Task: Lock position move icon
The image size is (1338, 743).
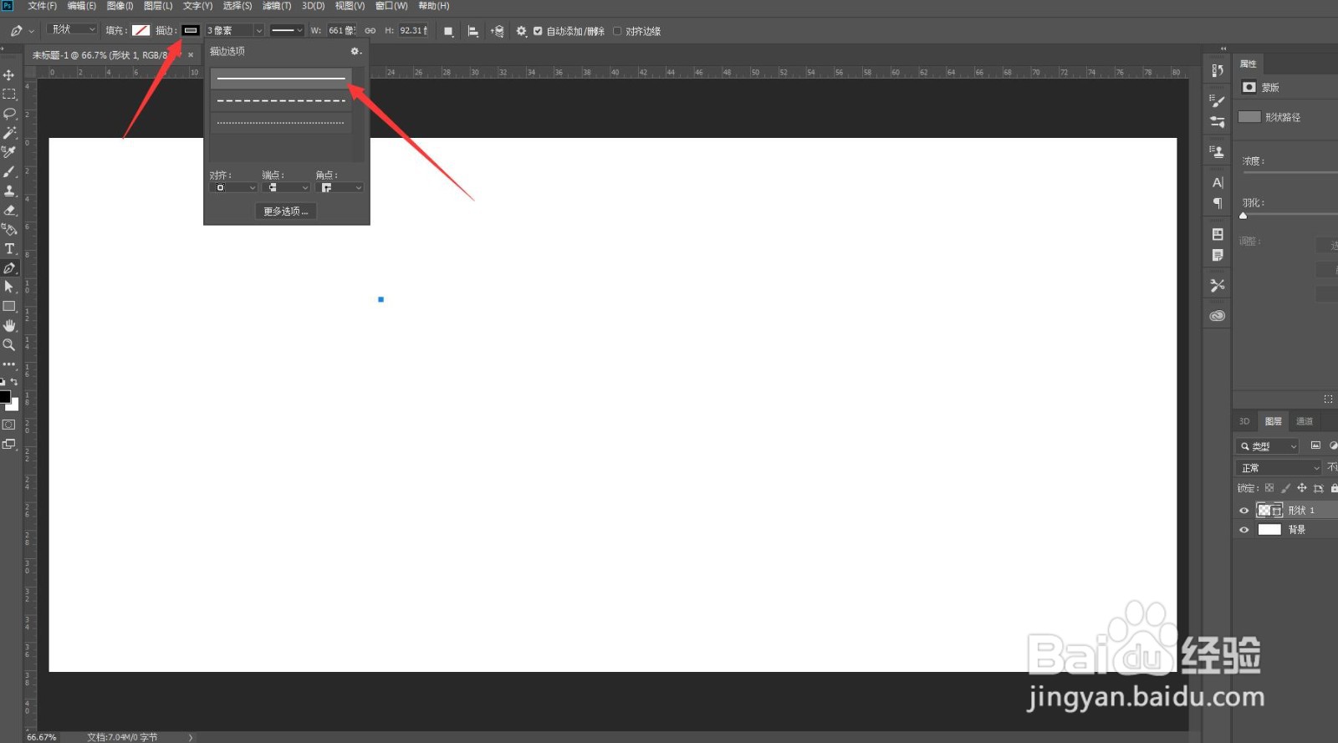Action: click(1301, 488)
